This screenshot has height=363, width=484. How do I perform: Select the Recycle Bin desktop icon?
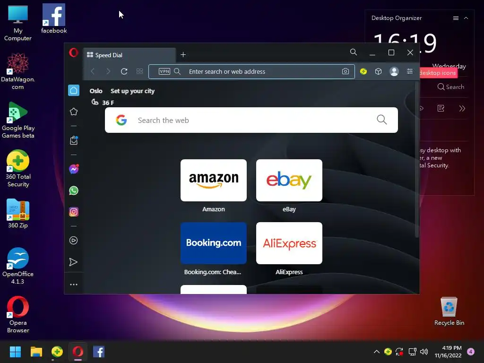pos(449,312)
